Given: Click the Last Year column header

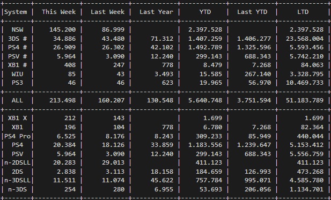Looking at the screenshot, I should coord(157,12).
